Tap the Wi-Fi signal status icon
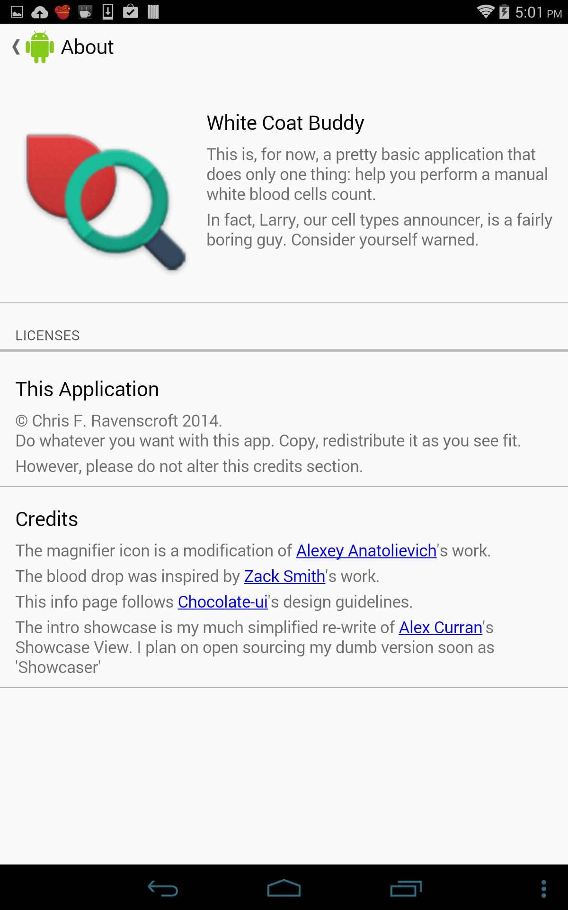This screenshot has width=568, height=910. (x=485, y=12)
